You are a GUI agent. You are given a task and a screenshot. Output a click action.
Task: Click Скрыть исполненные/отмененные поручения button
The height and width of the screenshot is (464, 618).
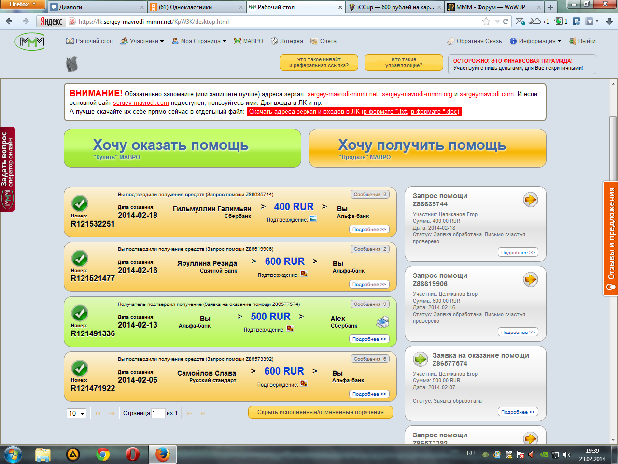[321, 412]
